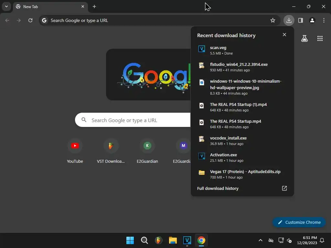Viewport: 331px width, 248px height.
Task: Open flstudio_win64_21.2.2.3914.exe download
Action: point(242,67)
